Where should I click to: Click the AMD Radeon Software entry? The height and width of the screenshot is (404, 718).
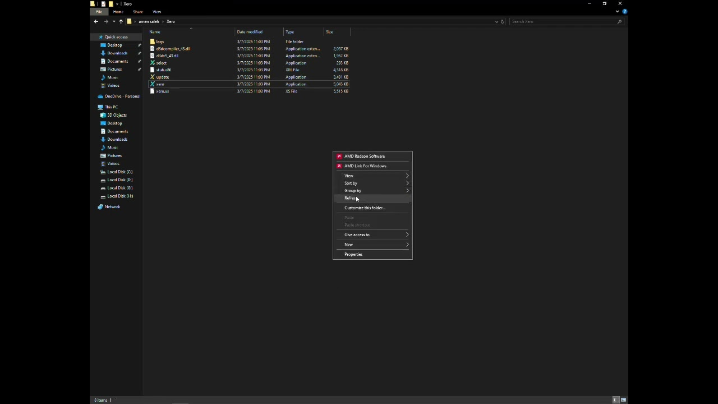coord(365,156)
